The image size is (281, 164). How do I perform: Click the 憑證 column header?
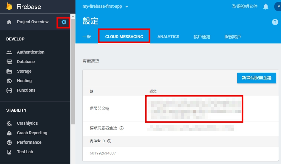pyautogui.click(x=153, y=91)
